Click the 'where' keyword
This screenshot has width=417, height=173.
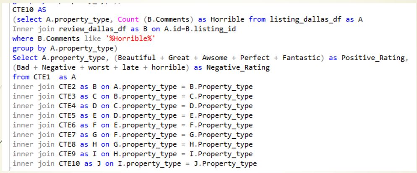(x=23, y=39)
